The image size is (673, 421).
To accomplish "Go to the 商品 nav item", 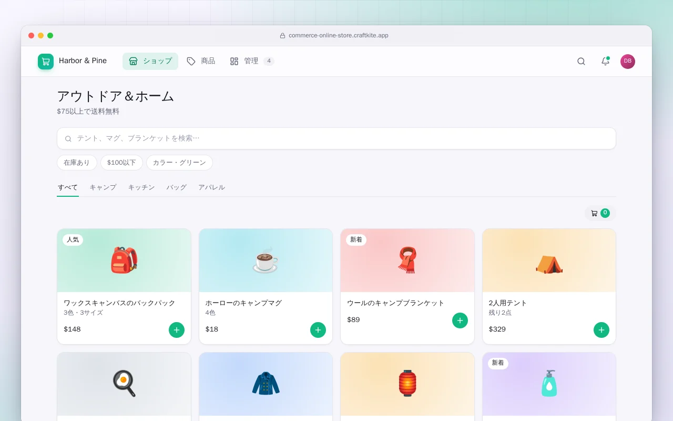I will coord(201,61).
